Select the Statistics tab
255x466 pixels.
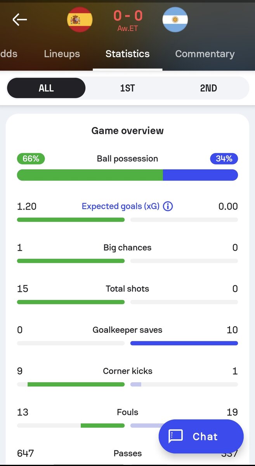click(127, 54)
